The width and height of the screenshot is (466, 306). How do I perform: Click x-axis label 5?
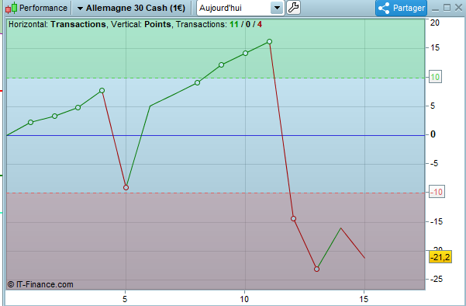tap(125, 299)
